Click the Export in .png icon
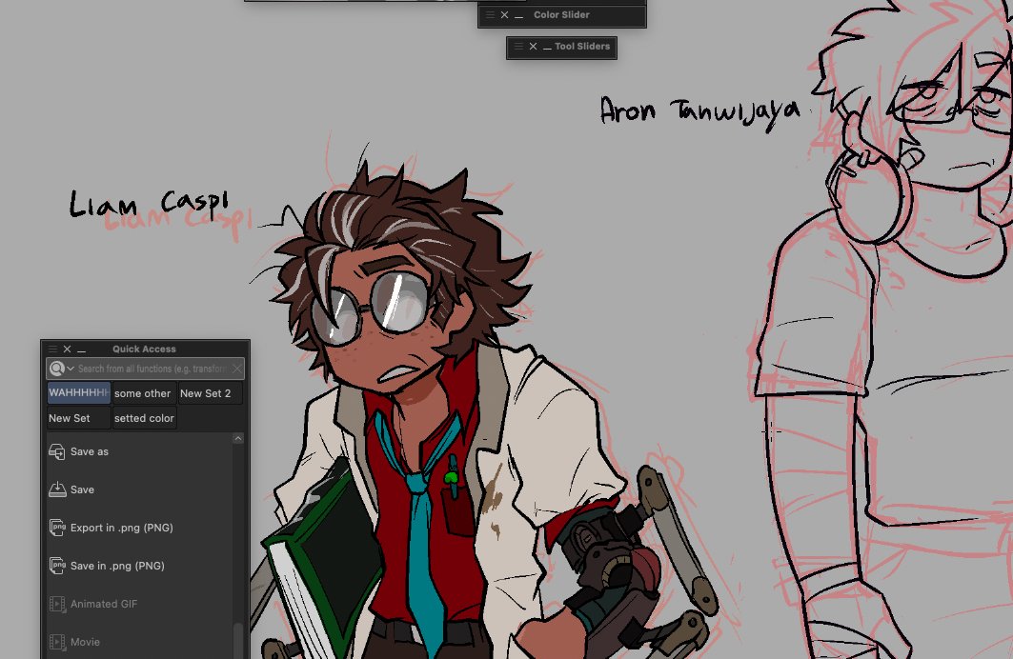1013x659 pixels. click(57, 528)
